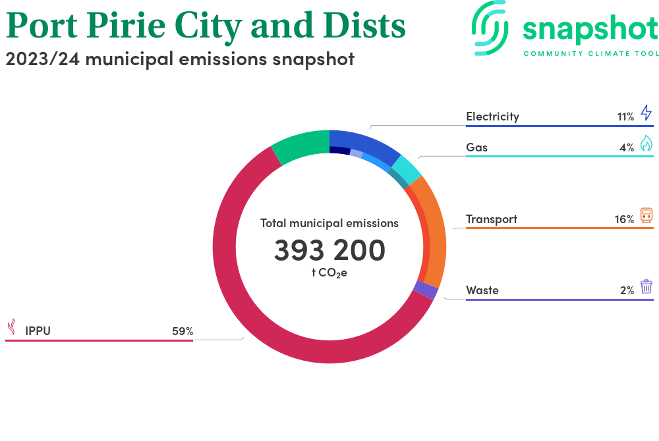Click the Transport train icon
This screenshot has width=659, height=441.
pos(646,215)
